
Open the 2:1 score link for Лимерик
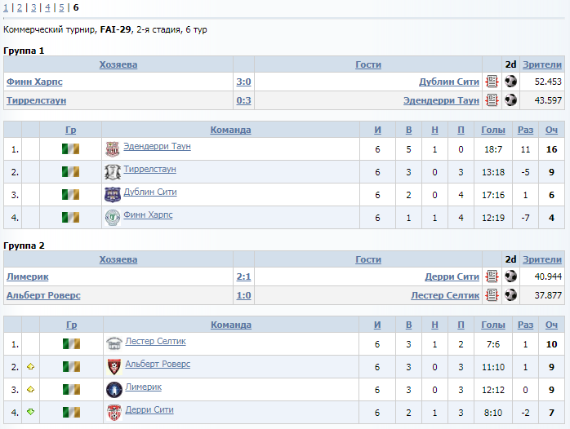(243, 276)
